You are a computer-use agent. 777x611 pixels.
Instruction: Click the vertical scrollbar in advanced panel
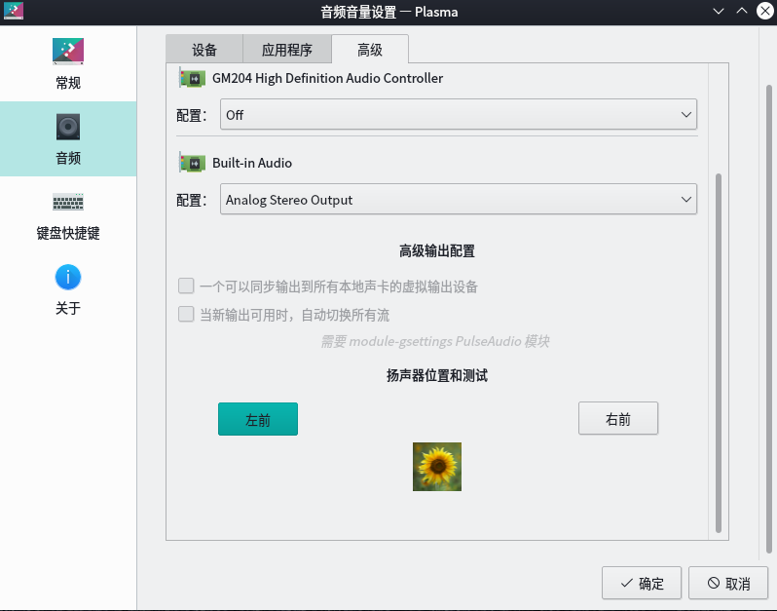(x=719, y=351)
